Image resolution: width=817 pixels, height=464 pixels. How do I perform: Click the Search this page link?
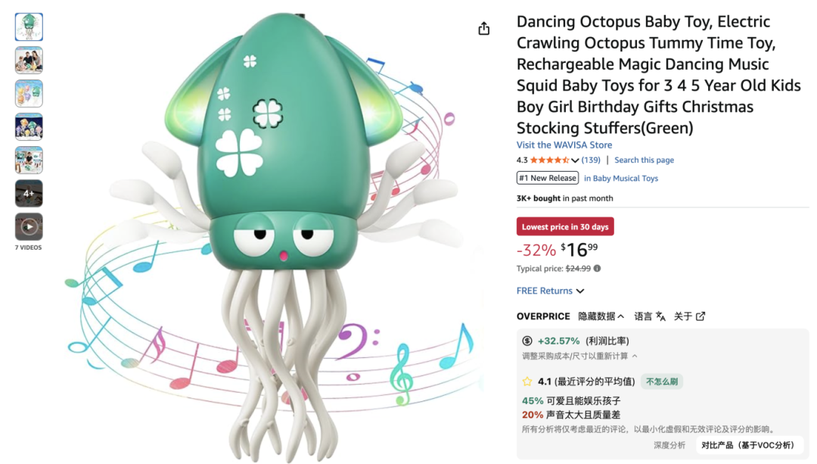coord(644,160)
